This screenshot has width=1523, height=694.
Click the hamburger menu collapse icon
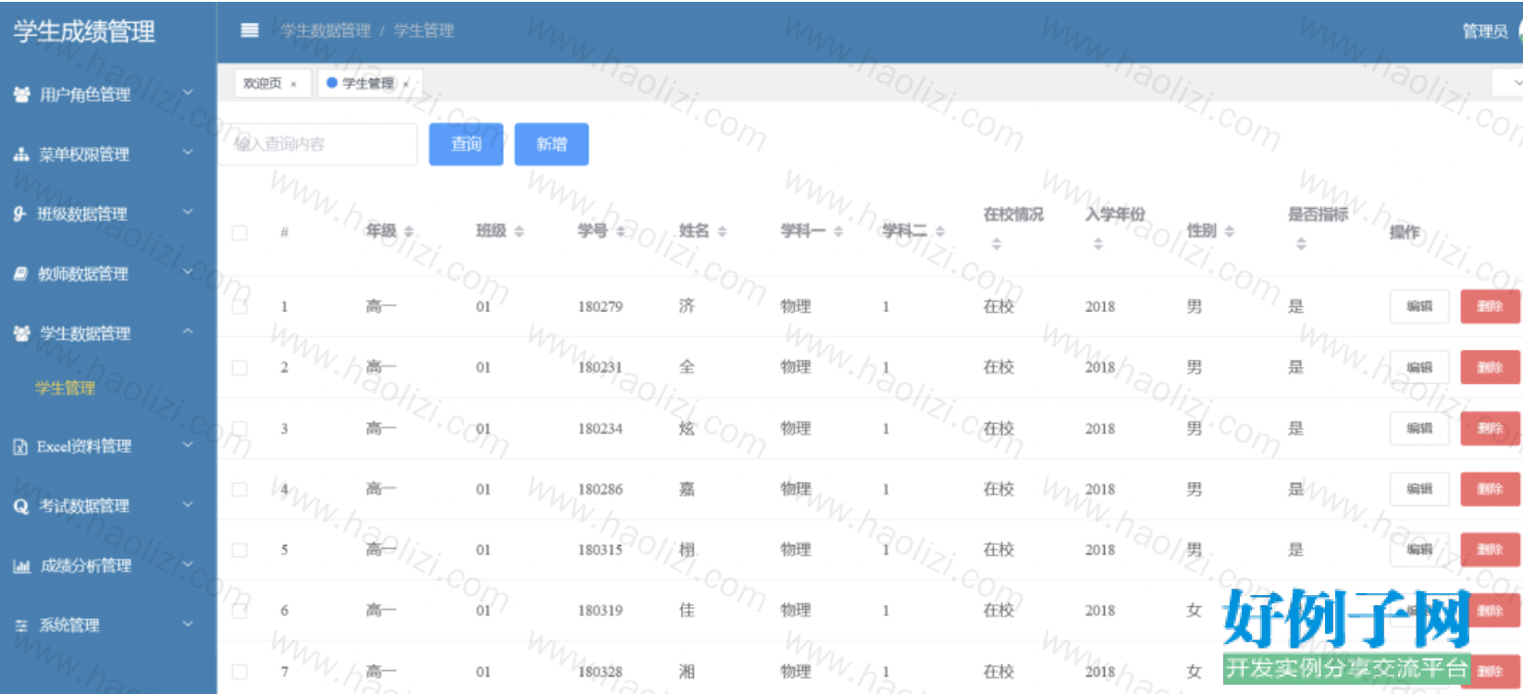(x=249, y=30)
